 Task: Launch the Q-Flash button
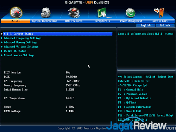[x=165, y=25]
